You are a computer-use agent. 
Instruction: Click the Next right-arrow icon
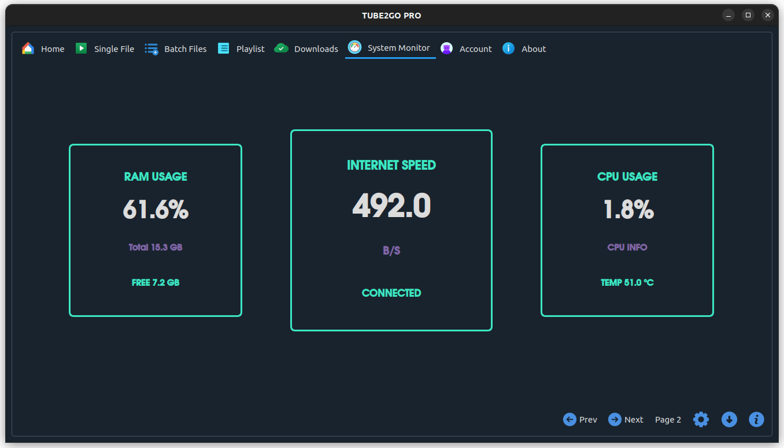(615, 420)
